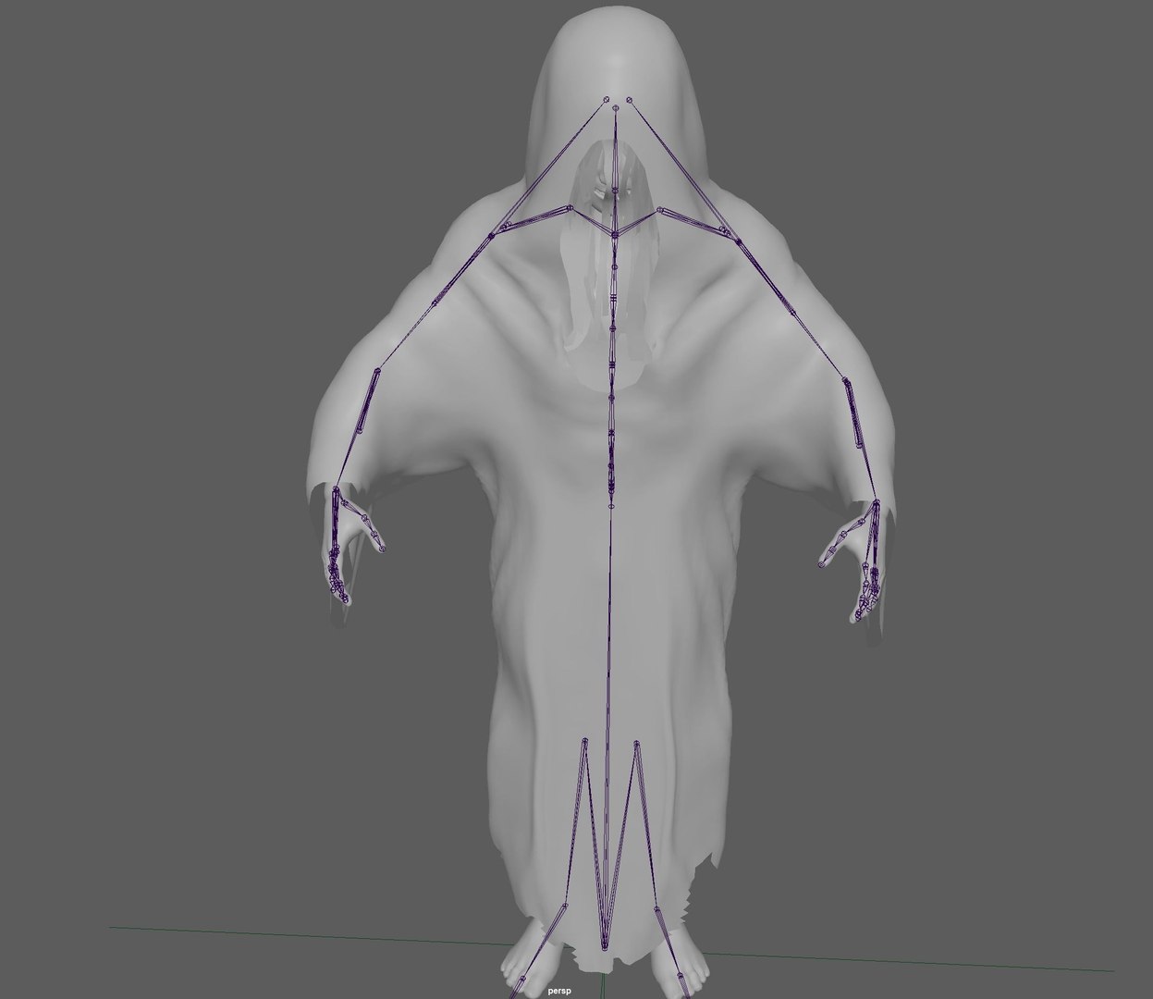The height and width of the screenshot is (999, 1153).
Task: Select the screen-left knee joint under the robe
Action: (x=583, y=741)
